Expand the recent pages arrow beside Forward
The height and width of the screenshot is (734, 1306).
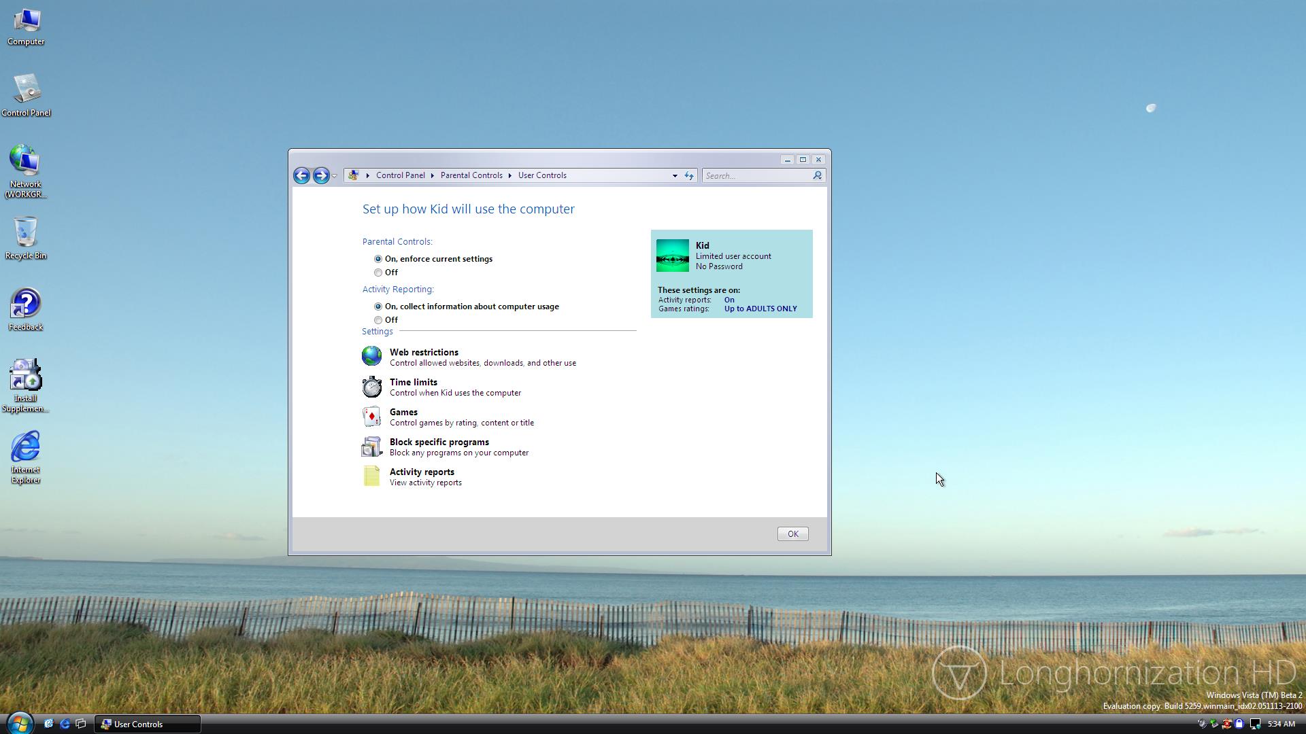(x=334, y=176)
